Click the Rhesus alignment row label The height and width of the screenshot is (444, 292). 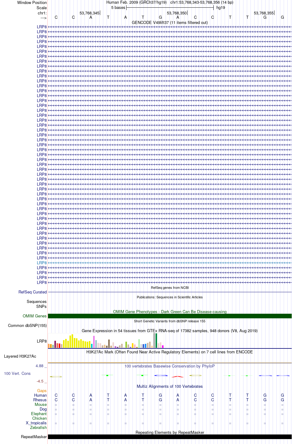click(40, 400)
